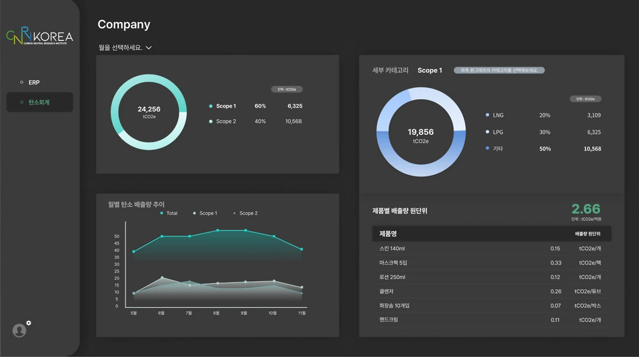Click the Total data point at 8월
This screenshot has width=639, height=357.
[218, 231]
